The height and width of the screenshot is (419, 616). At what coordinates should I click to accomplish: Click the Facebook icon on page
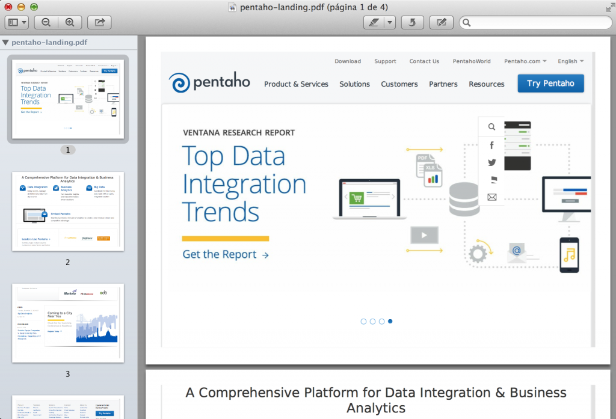tap(492, 145)
